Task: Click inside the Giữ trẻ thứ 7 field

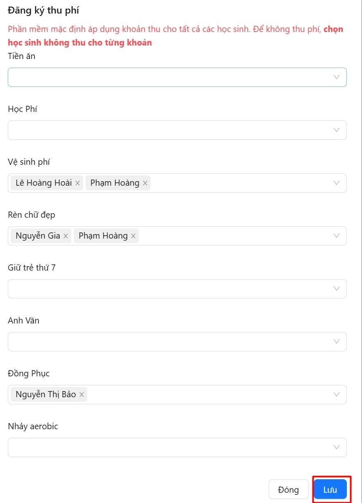Action: click(x=164, y=289)
